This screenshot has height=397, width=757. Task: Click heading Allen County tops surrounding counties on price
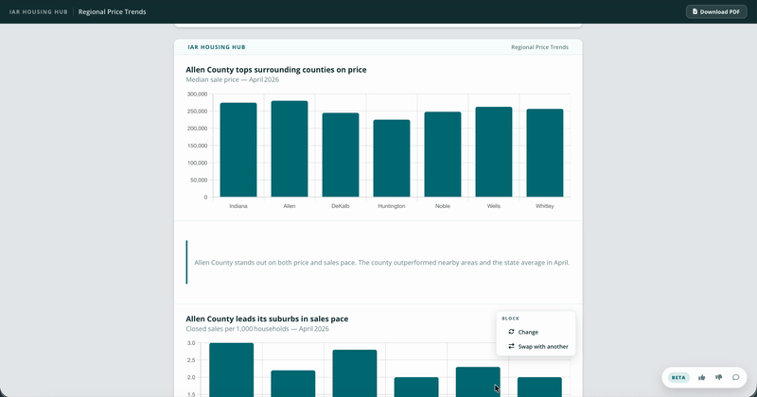(276, 69)
